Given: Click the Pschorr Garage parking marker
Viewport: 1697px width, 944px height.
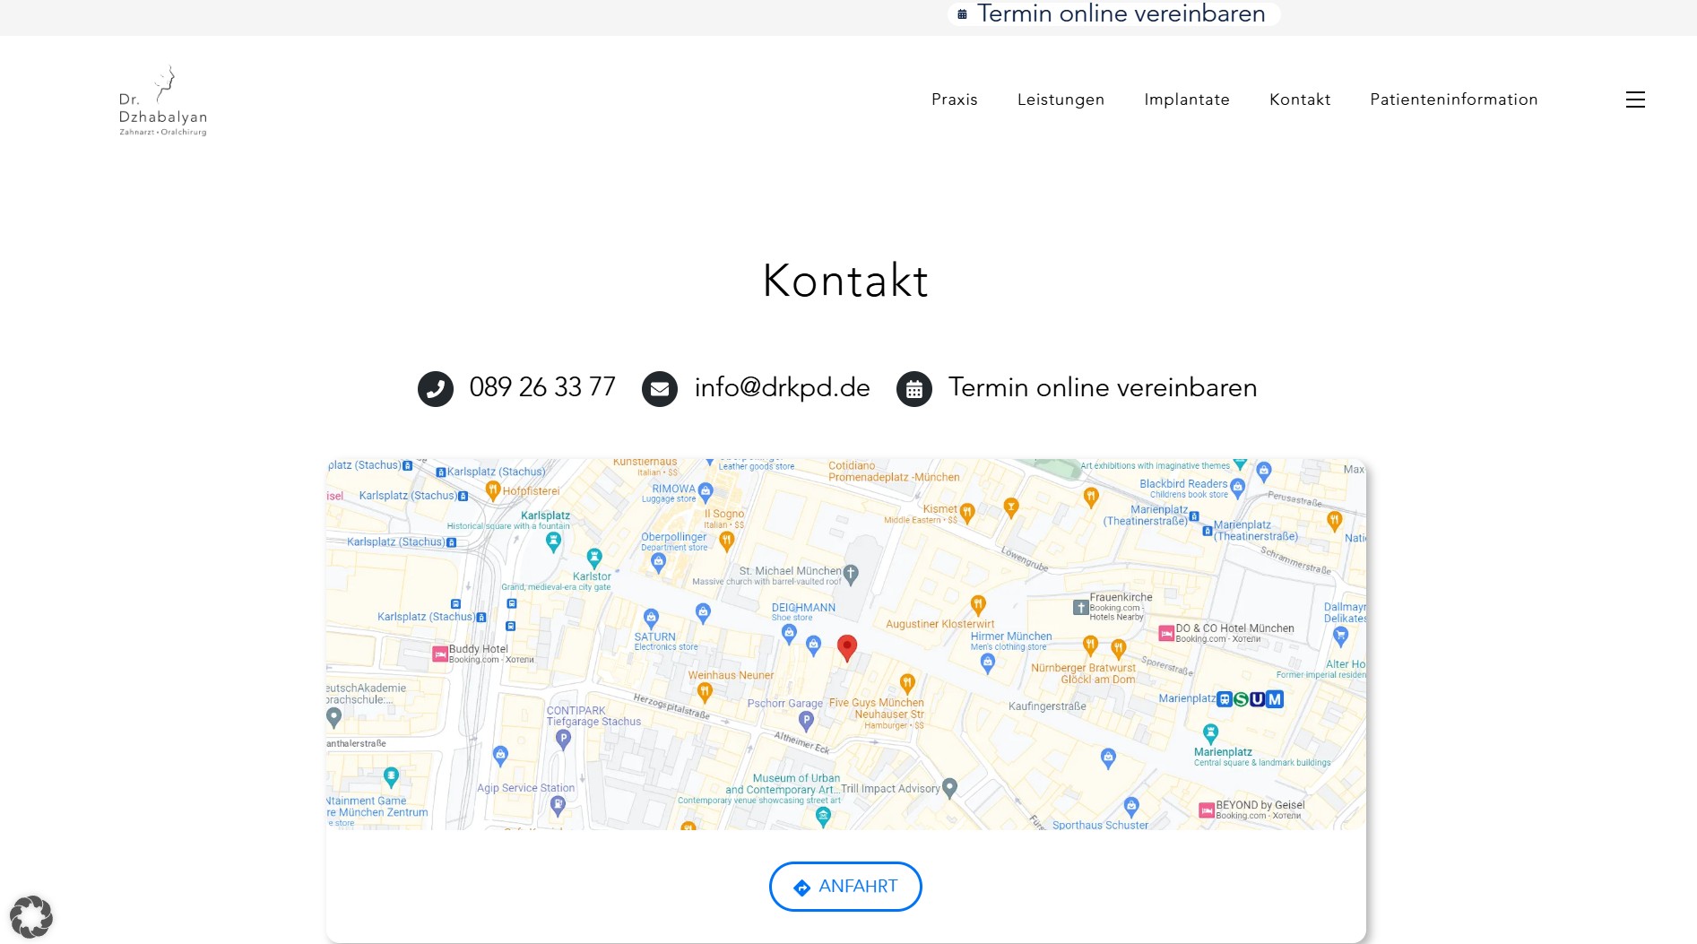Looking at the screenshot, I should pyautogui.click(x=806, y=720).
